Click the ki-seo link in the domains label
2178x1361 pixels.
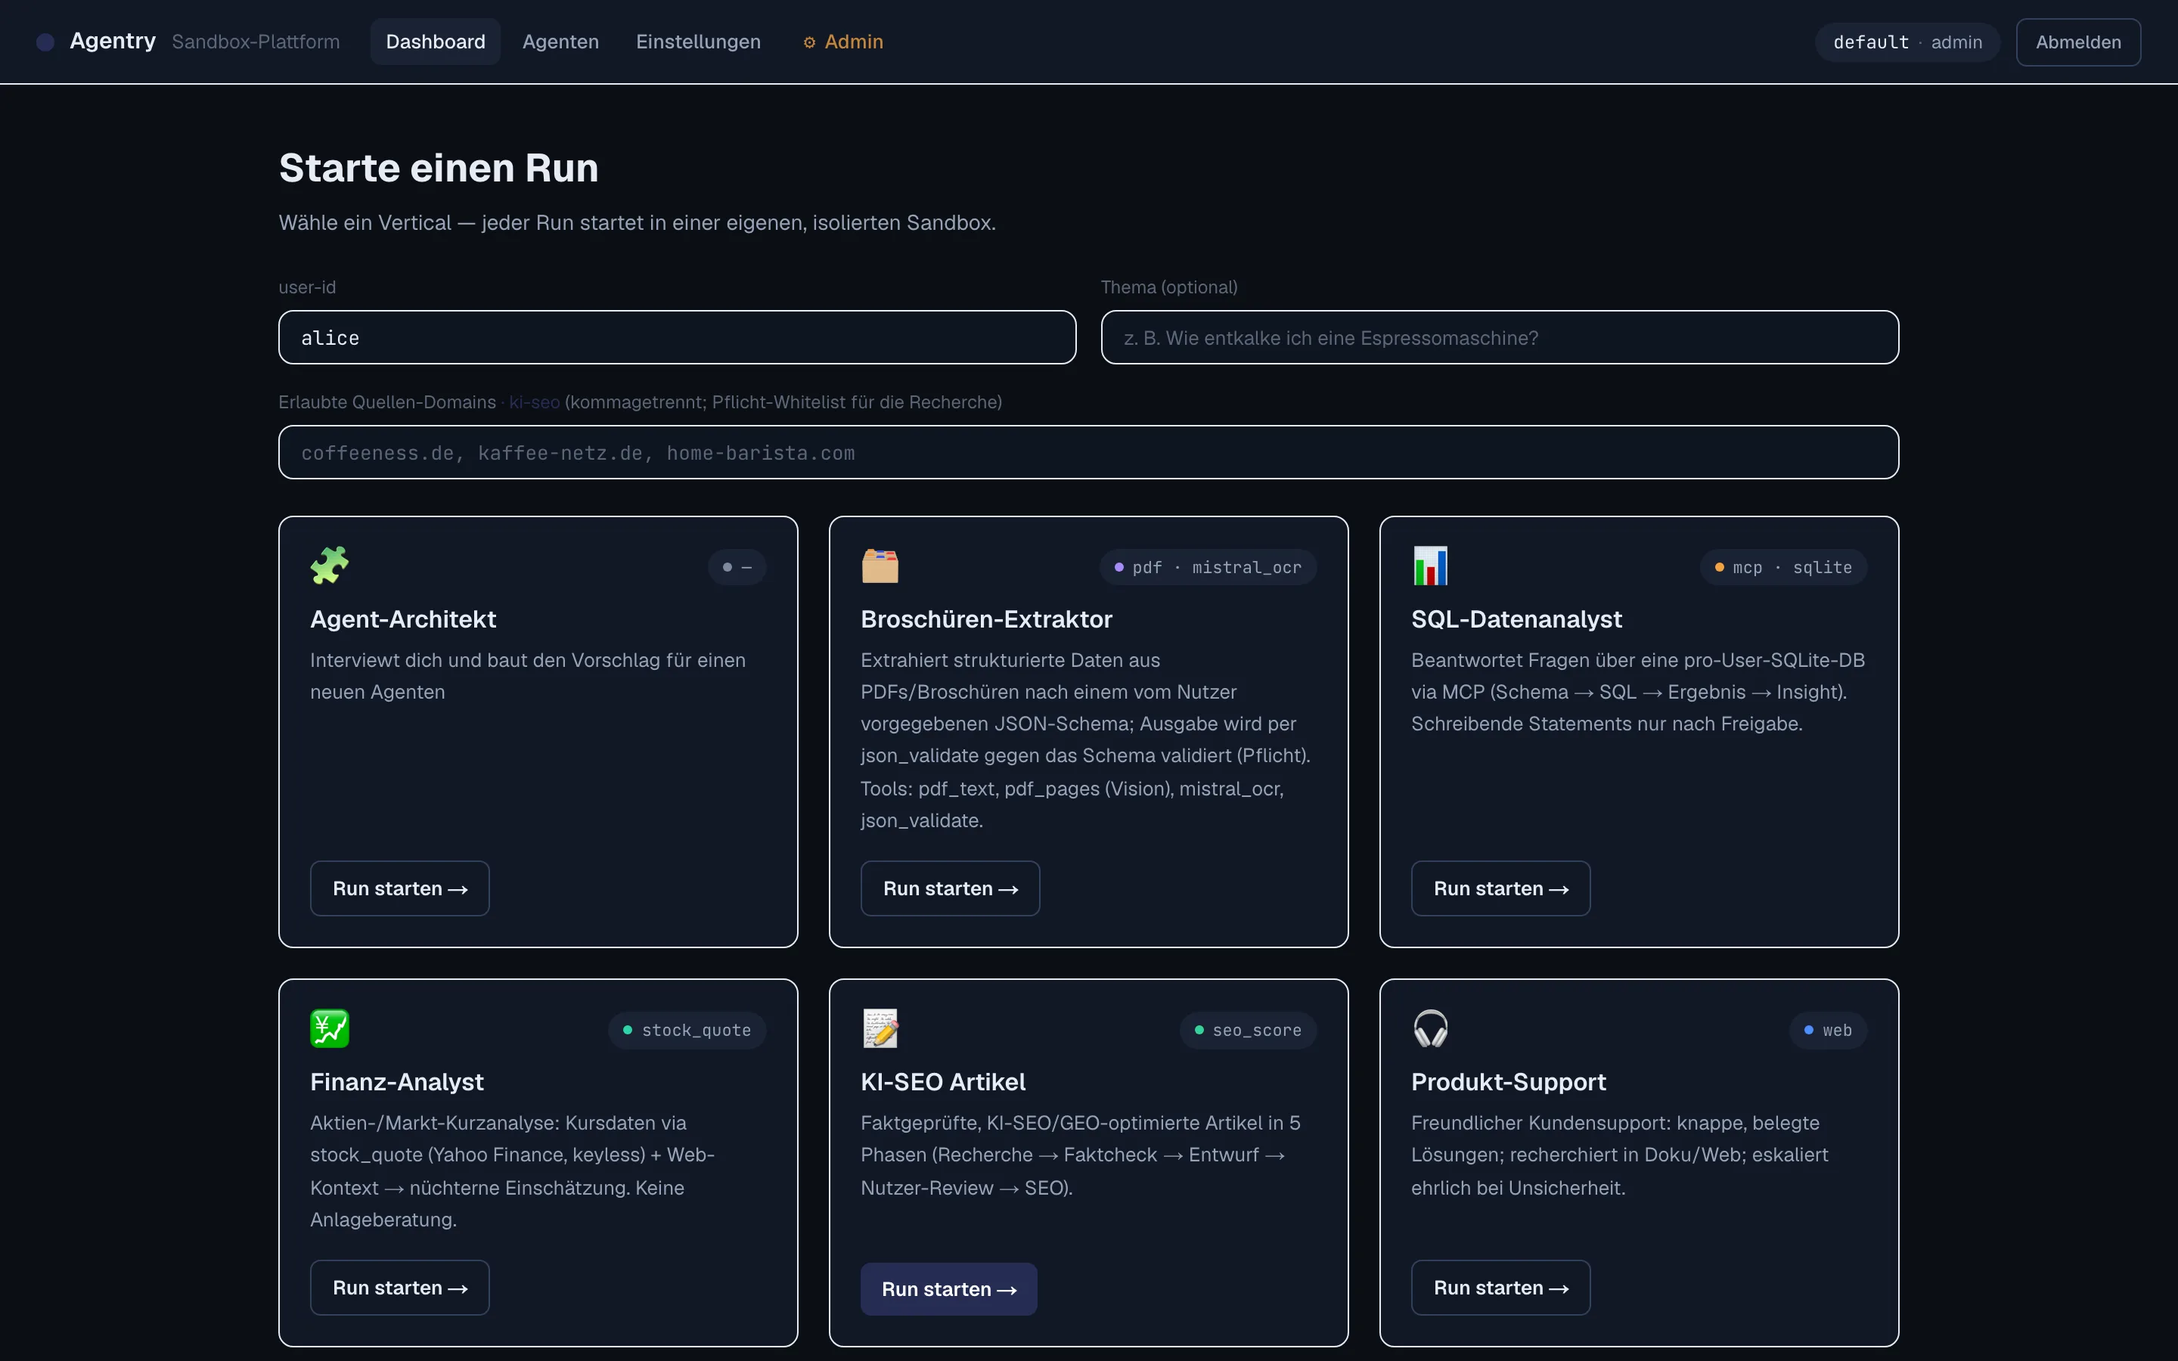coord(535,402)
